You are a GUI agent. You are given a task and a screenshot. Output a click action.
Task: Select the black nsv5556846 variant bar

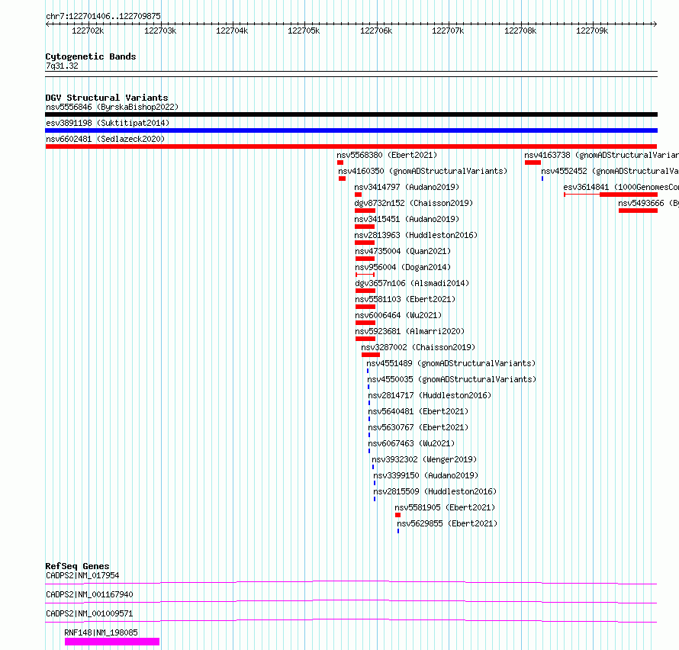351,114
